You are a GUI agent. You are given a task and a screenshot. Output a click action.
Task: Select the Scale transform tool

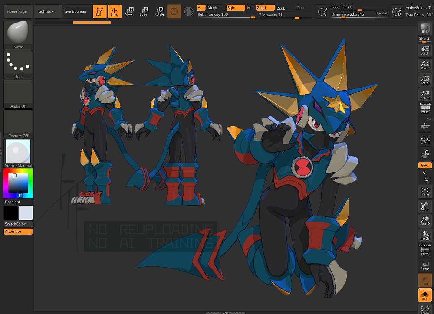[x=144, y=11]
